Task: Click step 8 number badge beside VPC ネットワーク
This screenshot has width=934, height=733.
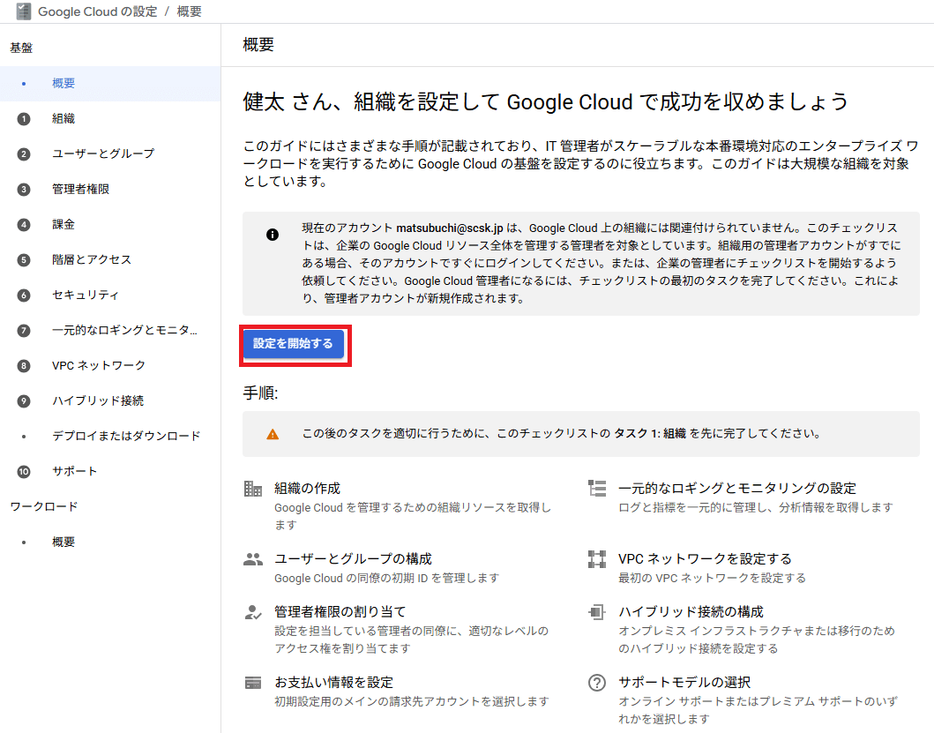Action: pyautogui.click(x=24, y=365)
